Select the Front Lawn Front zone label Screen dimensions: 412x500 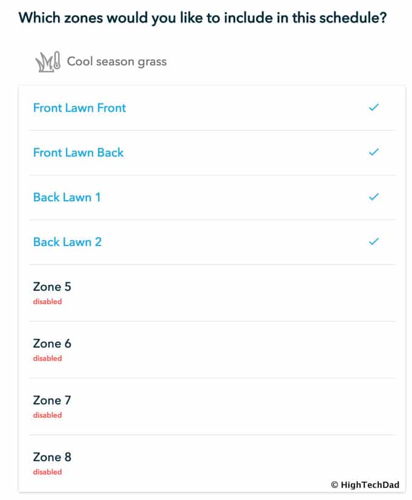pyautogui.click(x=79, y=108)
